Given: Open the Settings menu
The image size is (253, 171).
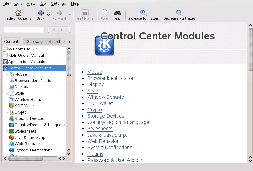Looking at the screenshot, I should tap(58, 3).
